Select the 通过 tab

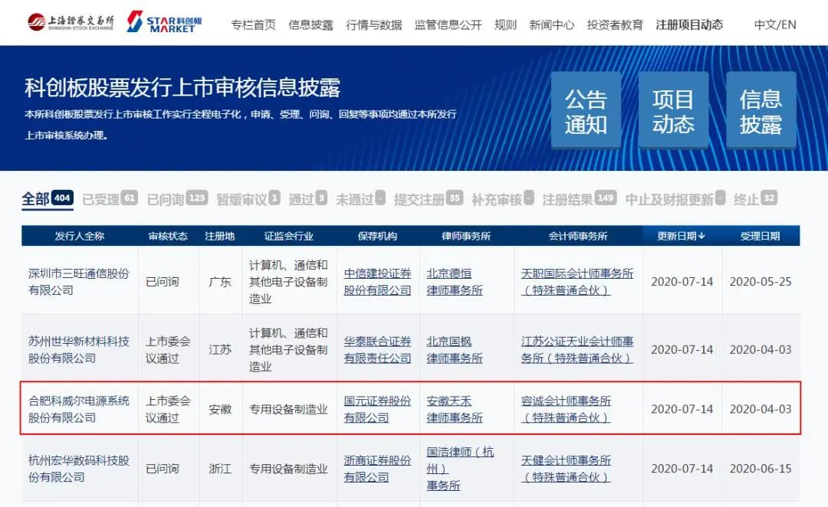click(x=308, y=199)
